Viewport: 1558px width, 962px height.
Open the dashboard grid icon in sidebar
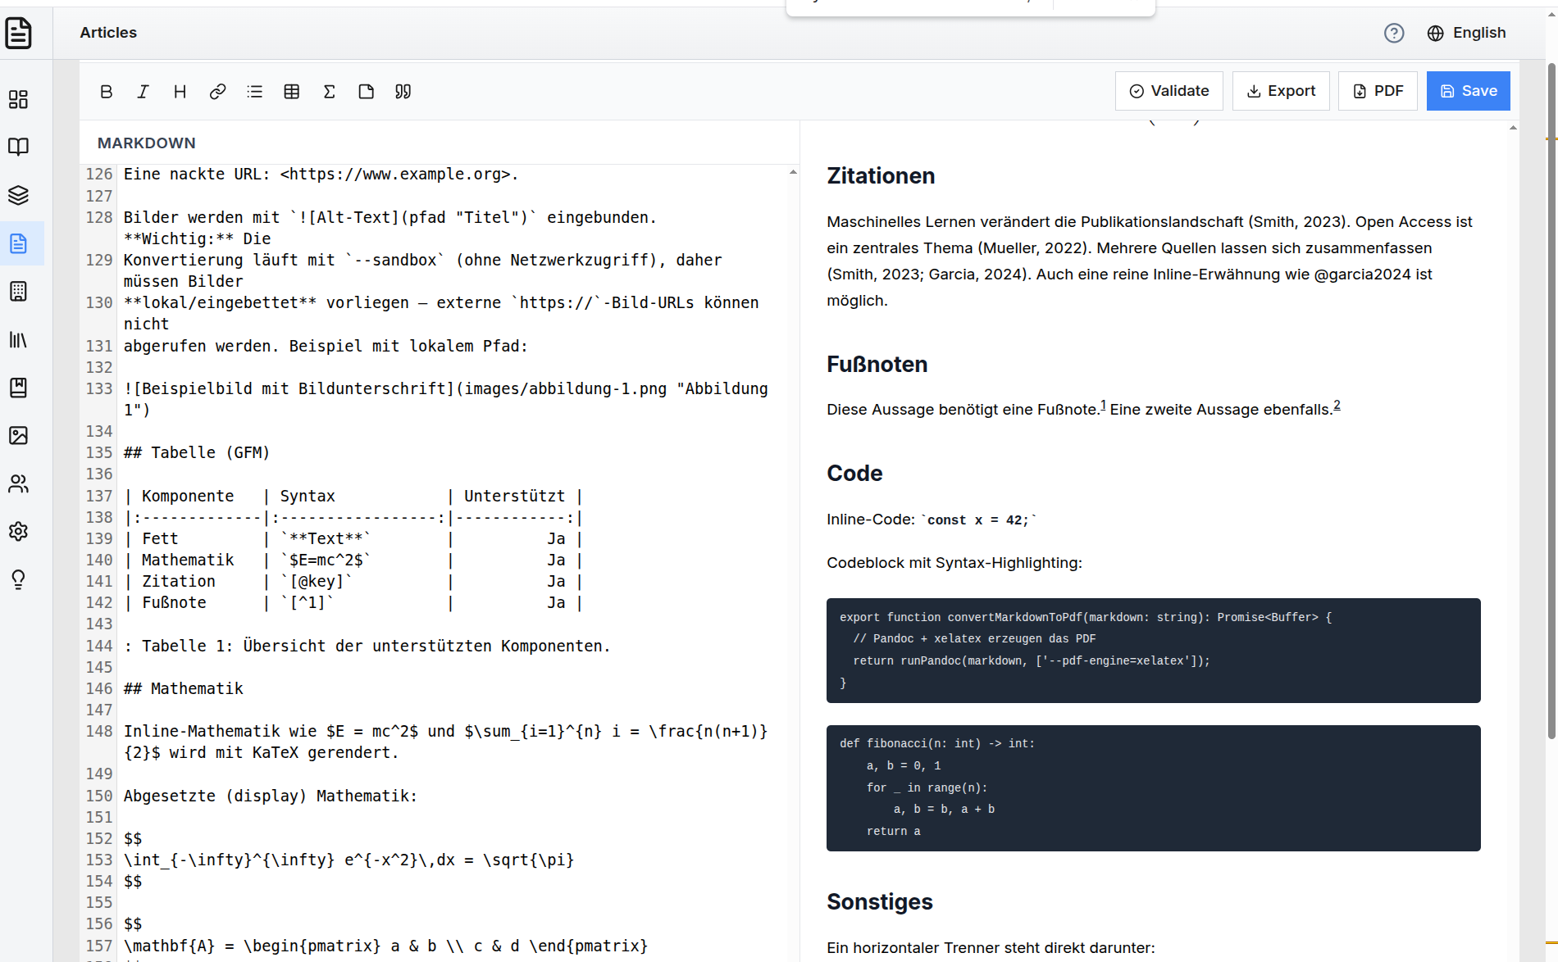[18, 99]
